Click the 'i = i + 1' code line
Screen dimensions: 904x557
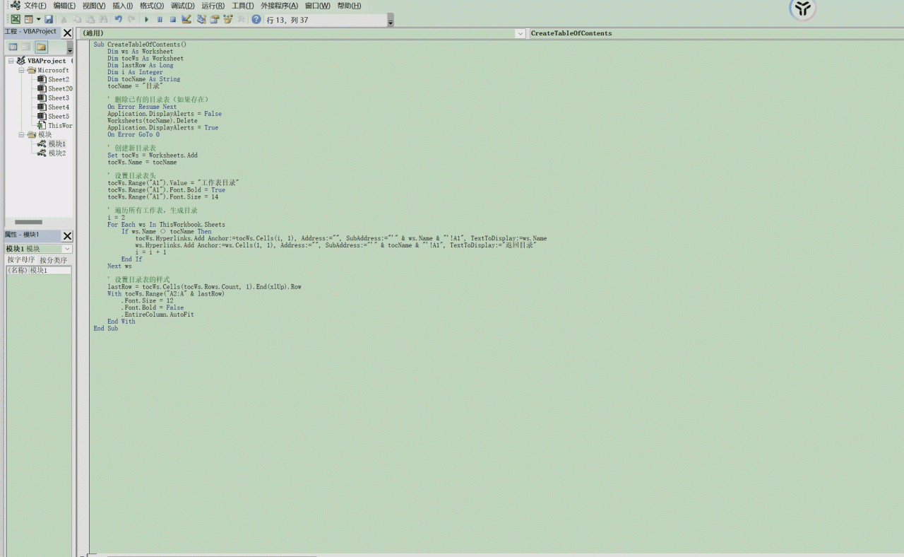(x=151, y=252)
